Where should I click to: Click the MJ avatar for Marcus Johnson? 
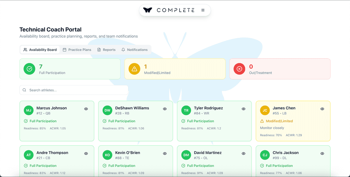(29, 110)
